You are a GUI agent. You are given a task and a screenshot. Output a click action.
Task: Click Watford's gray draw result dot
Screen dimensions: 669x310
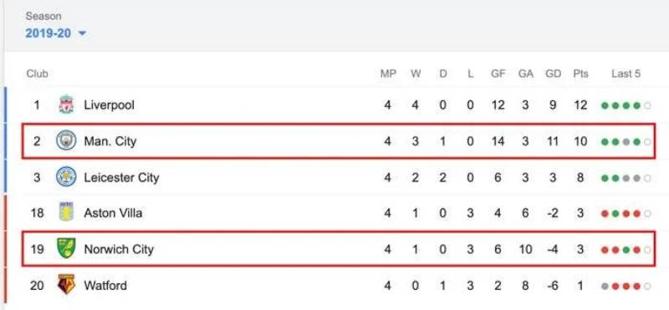point(605,286)
